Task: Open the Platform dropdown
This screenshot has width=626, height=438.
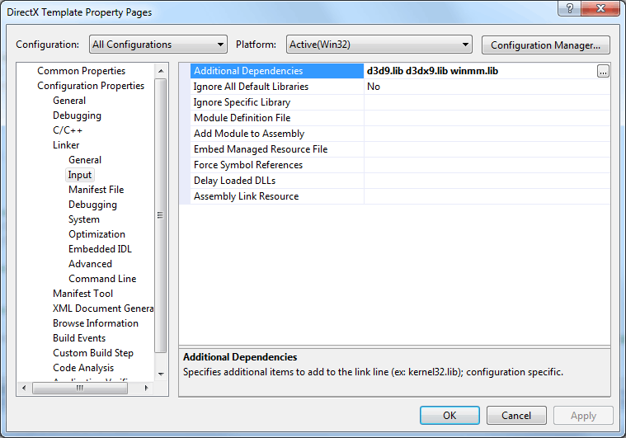Action: 379,45
